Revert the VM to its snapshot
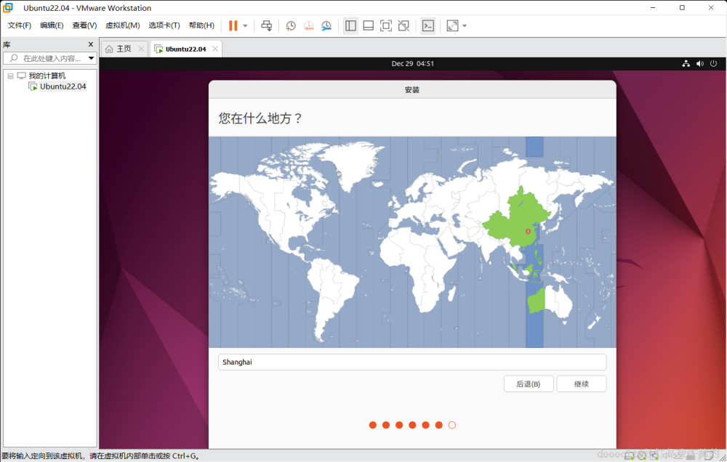Screen dimensions: 727x462 click(x=308, y=25)
